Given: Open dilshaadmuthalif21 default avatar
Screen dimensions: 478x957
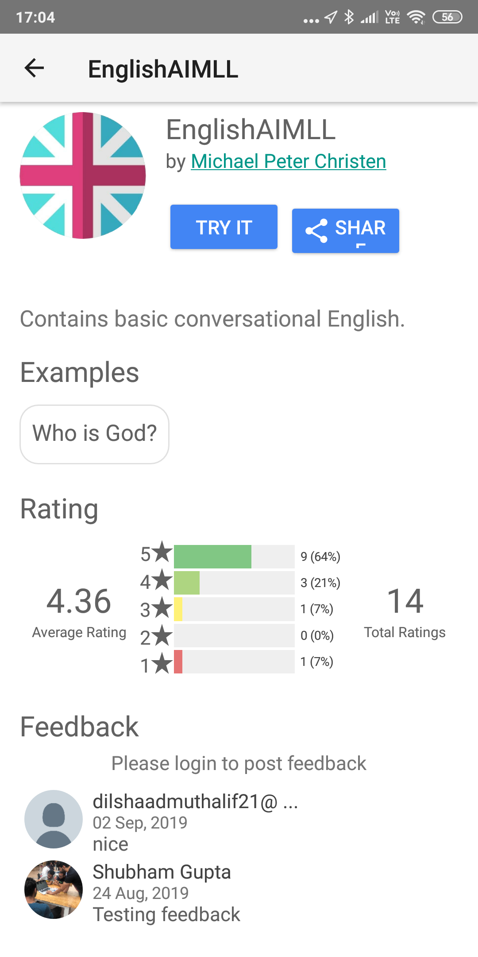Looking at the screenshot, I should 54,819.
